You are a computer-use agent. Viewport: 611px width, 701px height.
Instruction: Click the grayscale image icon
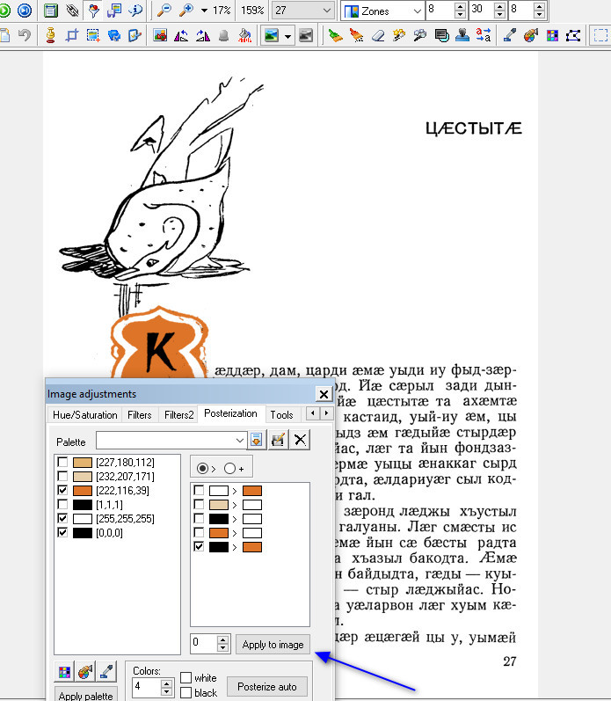pos(306,35)
